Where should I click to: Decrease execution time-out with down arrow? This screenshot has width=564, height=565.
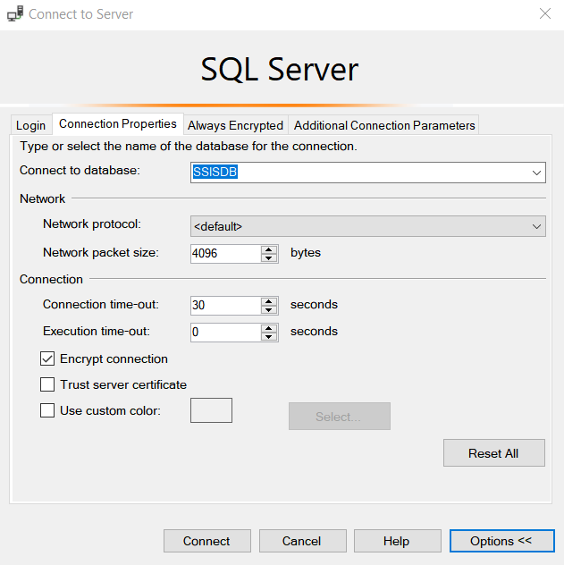click(269, 336)
